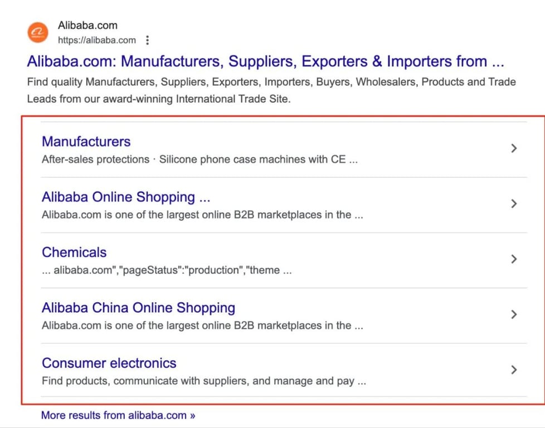Open the Manufacturers sitelink
The image size is (545, 428).
click(x=86, y=142)
